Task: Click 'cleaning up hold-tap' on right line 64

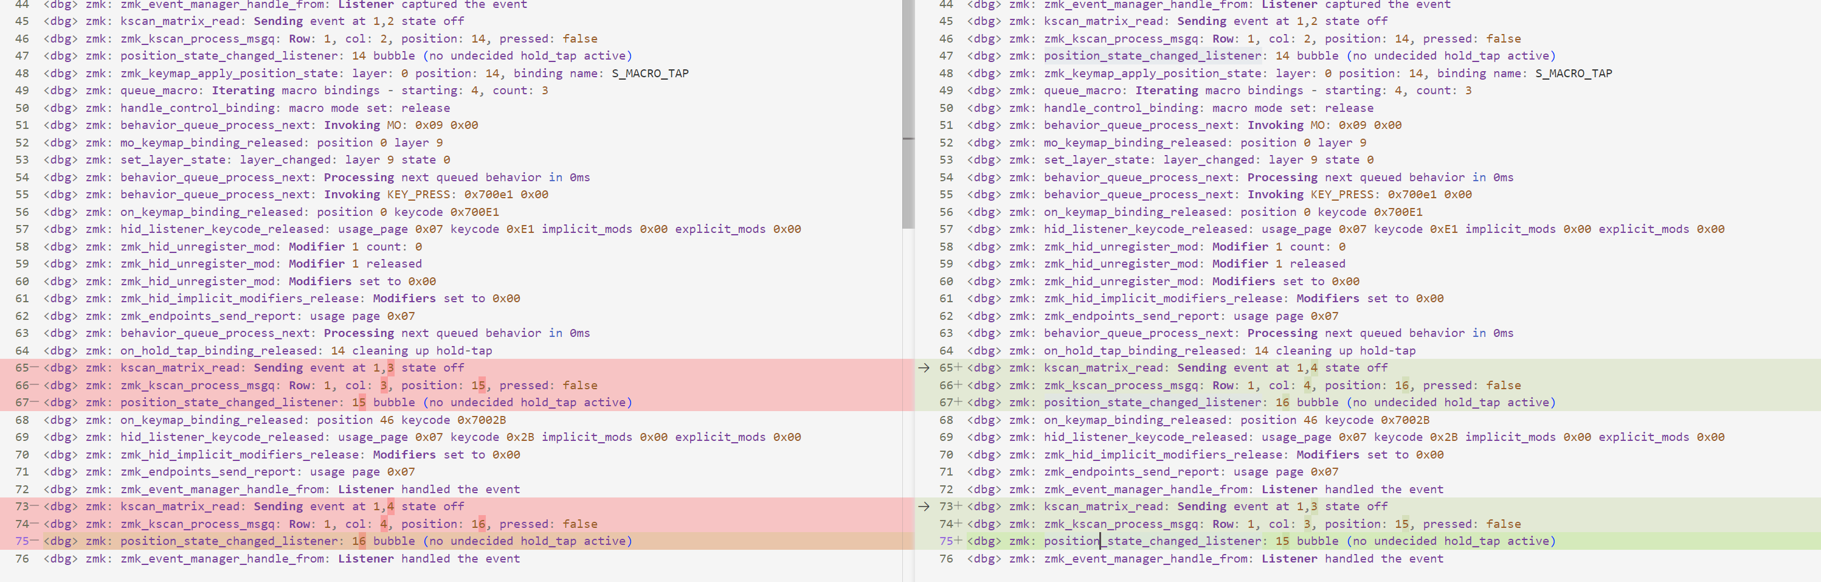Action: pyautogui.click(x=1346, y=351)
